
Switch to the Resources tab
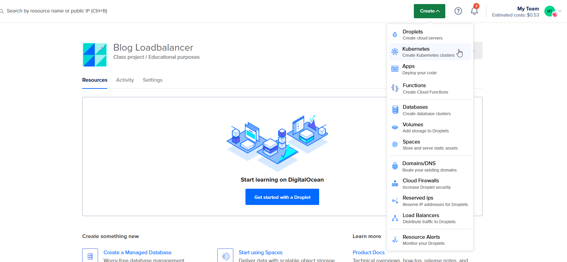[95, 80]
